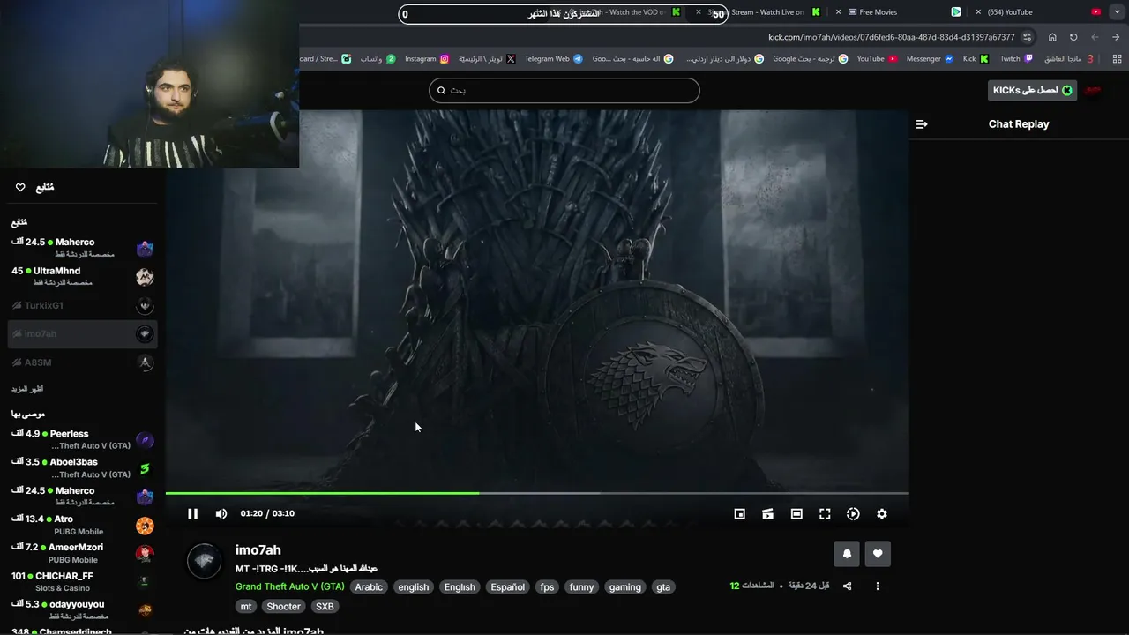Open UltraMhnd channel in sidebar
The width and height of the screenshot is (1129, 635).
point(82,276)
